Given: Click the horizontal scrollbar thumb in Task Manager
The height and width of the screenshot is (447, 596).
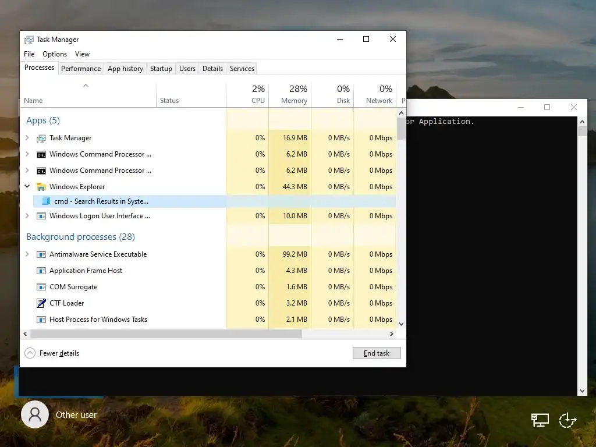Looking at the screenshot, I should 166,334.
